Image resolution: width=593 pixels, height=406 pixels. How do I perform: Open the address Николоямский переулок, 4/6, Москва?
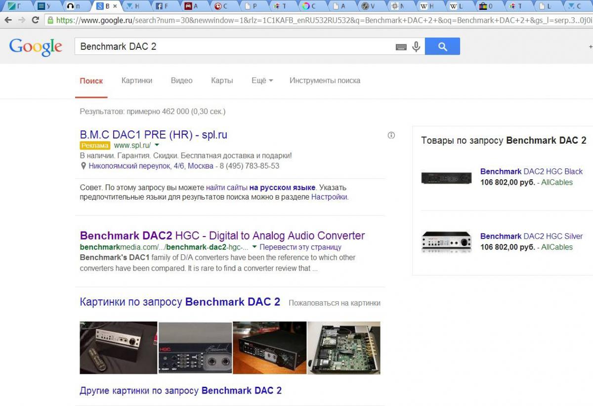pyautogui.click(x=151, y=166)
